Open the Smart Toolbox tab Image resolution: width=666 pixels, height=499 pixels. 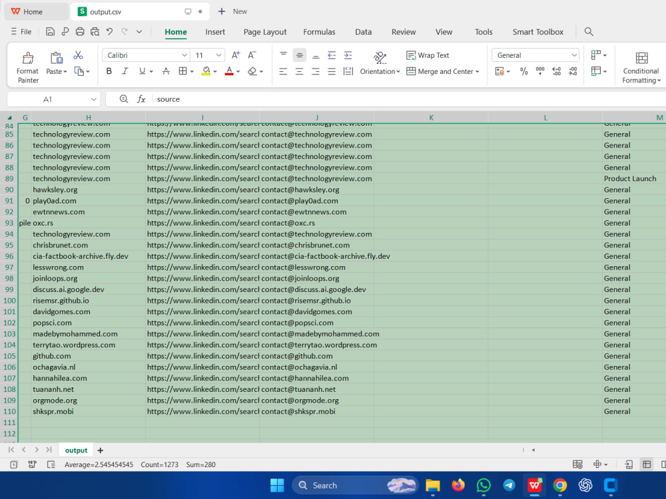(537, 32)
